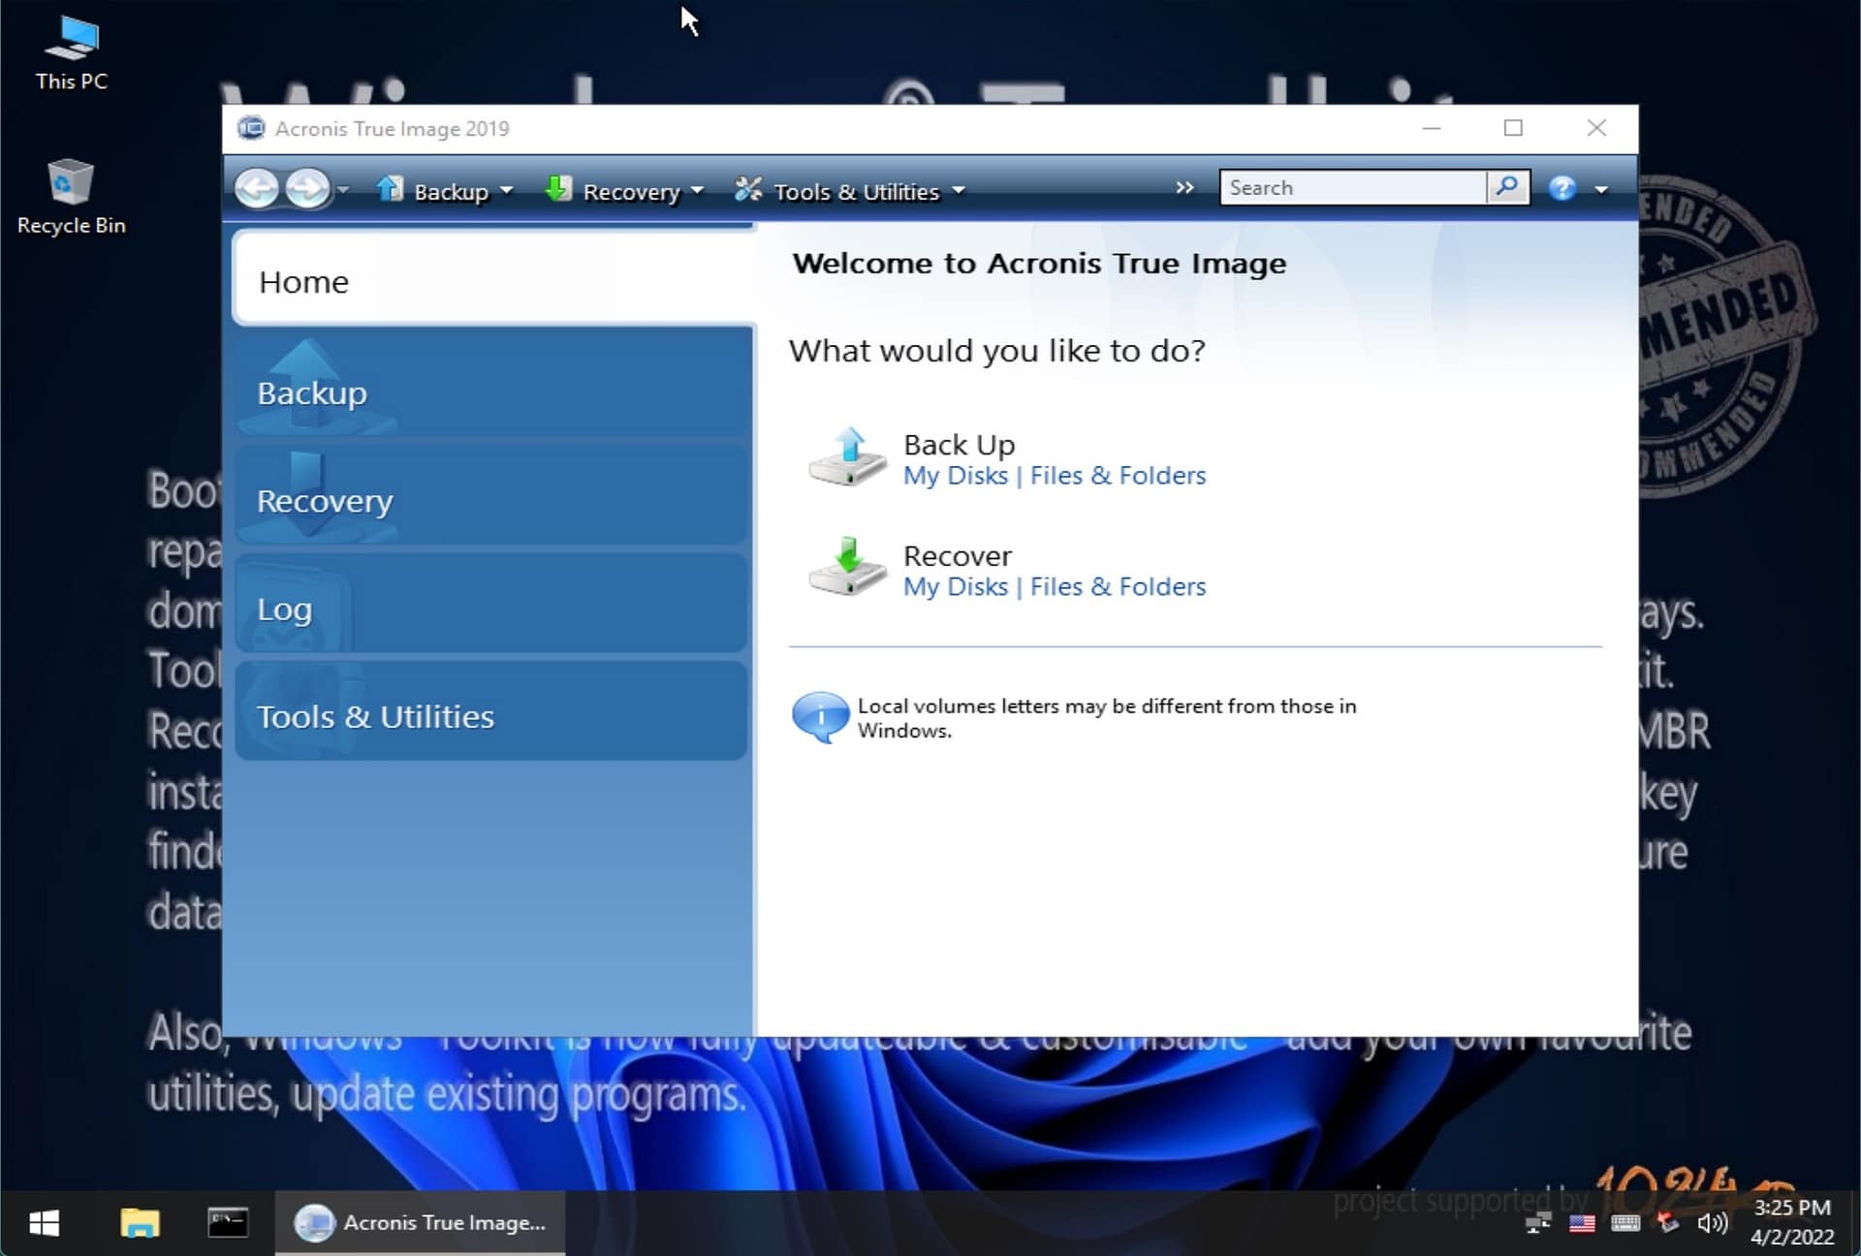1861x1256 pixels.
Task: Expand the overflow chevron before the search box
Action: 1183,188
